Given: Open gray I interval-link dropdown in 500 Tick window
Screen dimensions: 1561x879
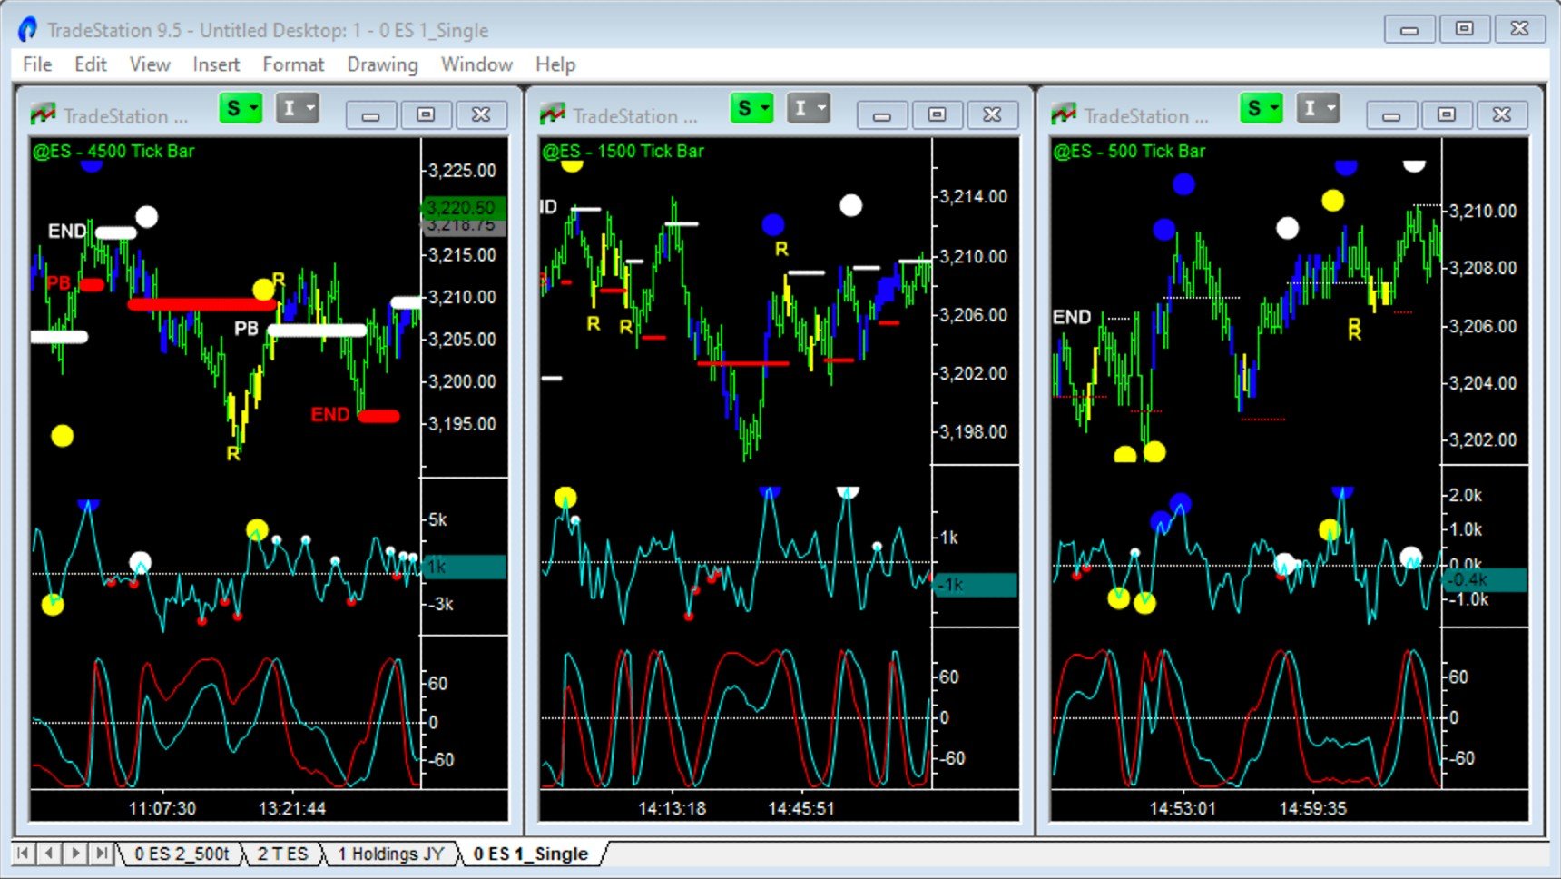Looking at the screenshot, I should [x=1318, y=109].
